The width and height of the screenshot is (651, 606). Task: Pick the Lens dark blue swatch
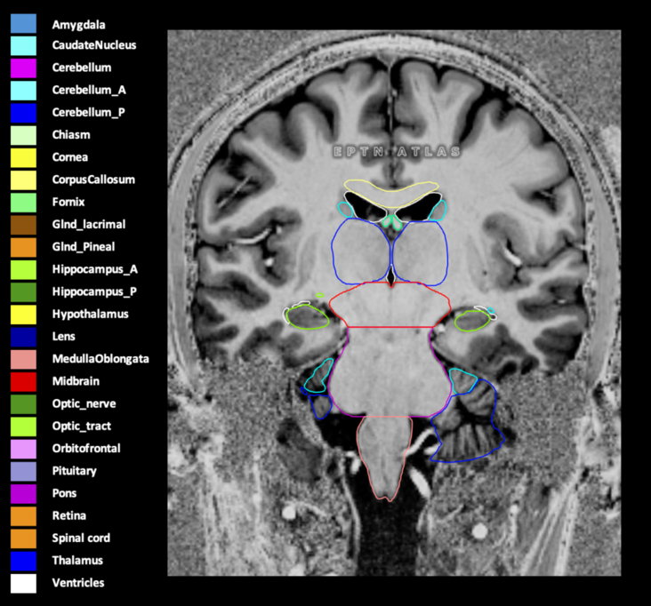(x=23, y=338)
